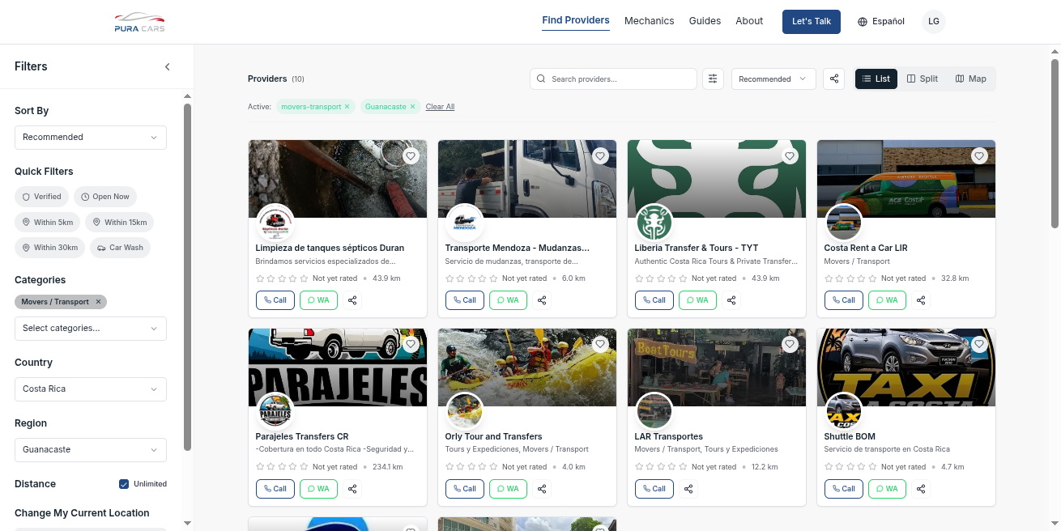Toggle the Open Now quick filter

click(x=105, y=197)
